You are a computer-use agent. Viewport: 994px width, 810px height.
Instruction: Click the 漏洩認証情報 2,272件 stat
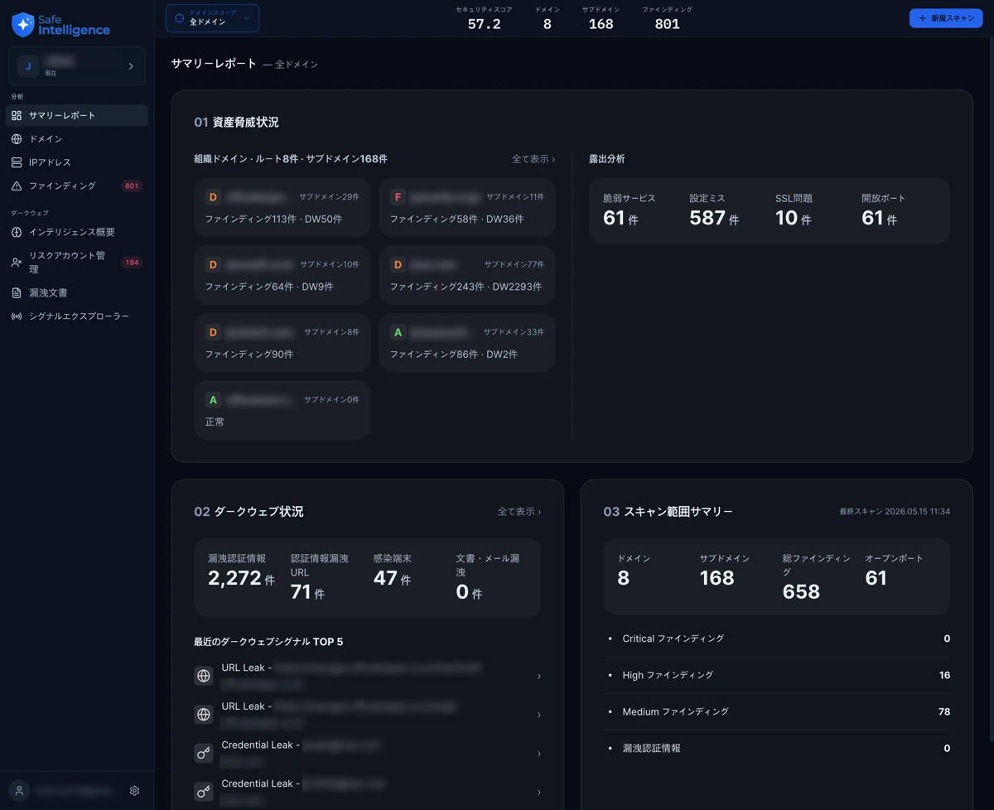241,571
